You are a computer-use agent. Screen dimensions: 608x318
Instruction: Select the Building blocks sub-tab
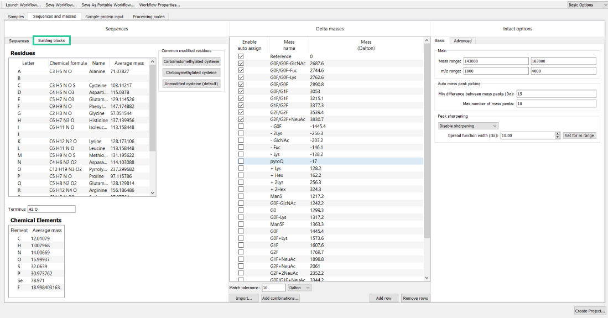(x=51, y=40)
